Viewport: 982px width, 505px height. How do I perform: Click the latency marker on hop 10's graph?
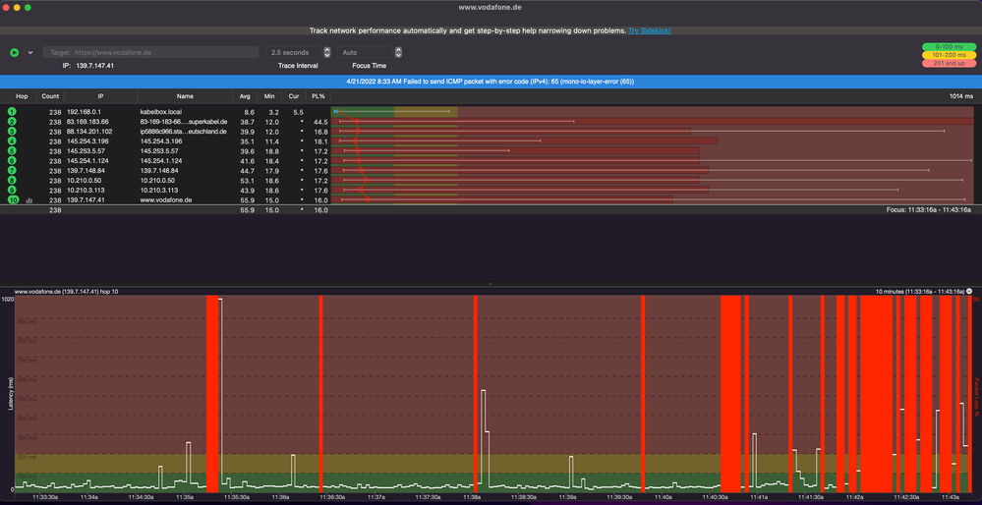(x=368, y=199)
